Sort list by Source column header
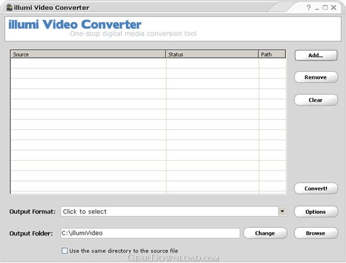Image resolution: width=346 pixels, height=263 pixels. click(88, 55)
